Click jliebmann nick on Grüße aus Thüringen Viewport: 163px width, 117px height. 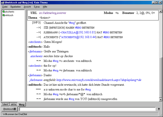point(35,52)
